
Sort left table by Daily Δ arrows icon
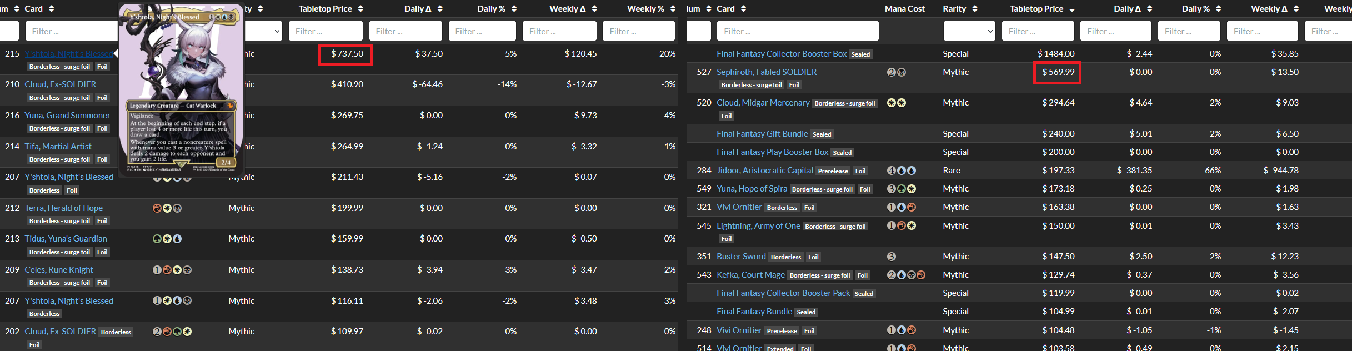440,9
